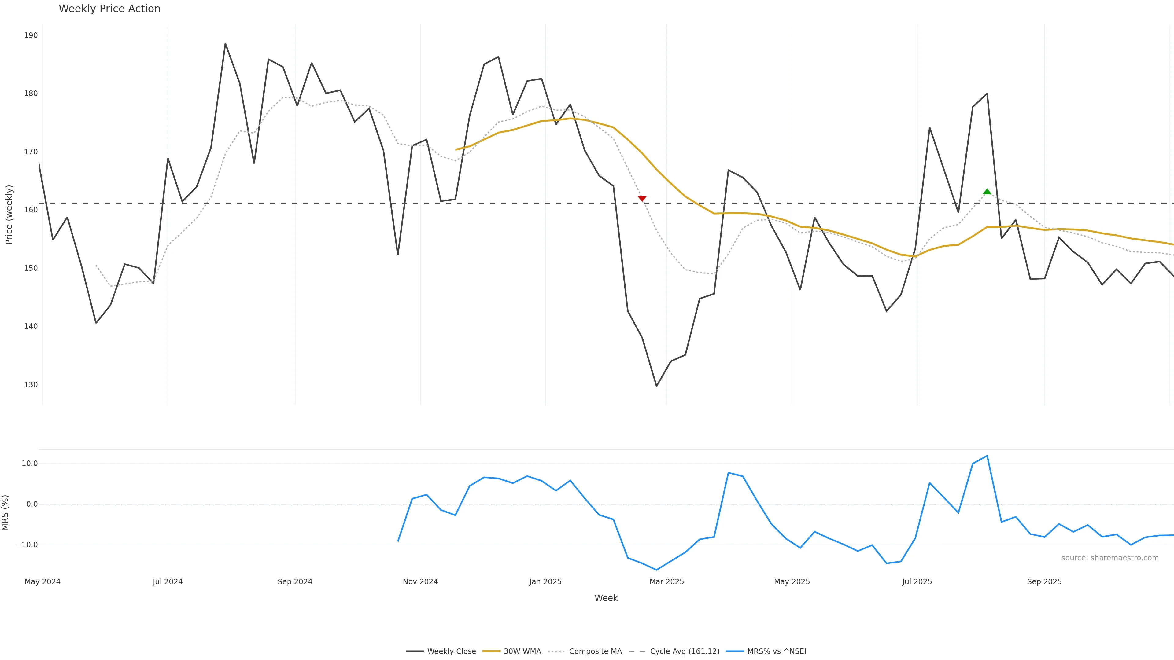The width and height of the screenshot is (1174, 660).
Task: Open the sharemaestro.com source attribution
Action: [1110, 558]
